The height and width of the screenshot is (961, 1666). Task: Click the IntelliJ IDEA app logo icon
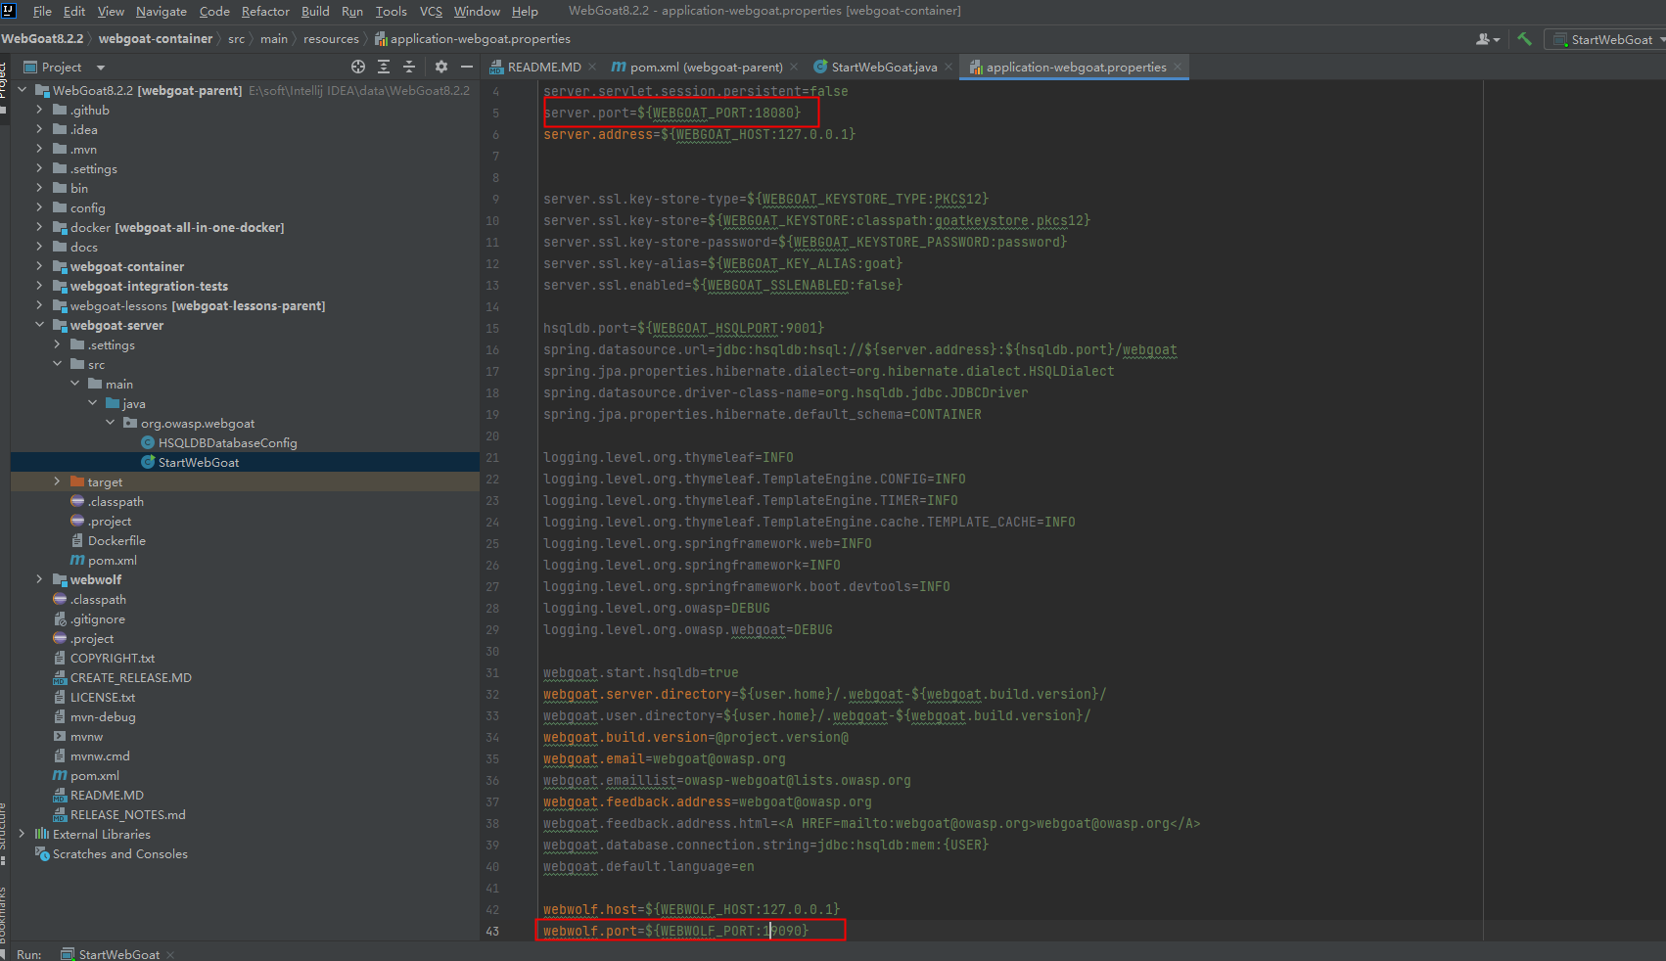pos(9,11)
